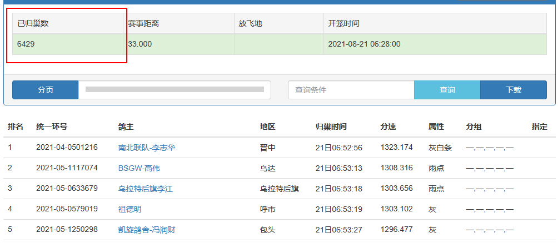Click the gray pagination bar next to 分页
The image size is (558, 243).
[175, 89]
